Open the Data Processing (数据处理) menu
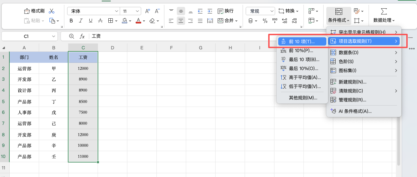Screen dimensions: 417x177 click(x=384, y=16)
